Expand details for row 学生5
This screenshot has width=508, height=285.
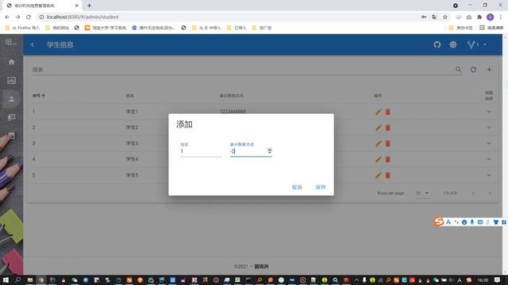pyautogui.click(x=489, y=175)
